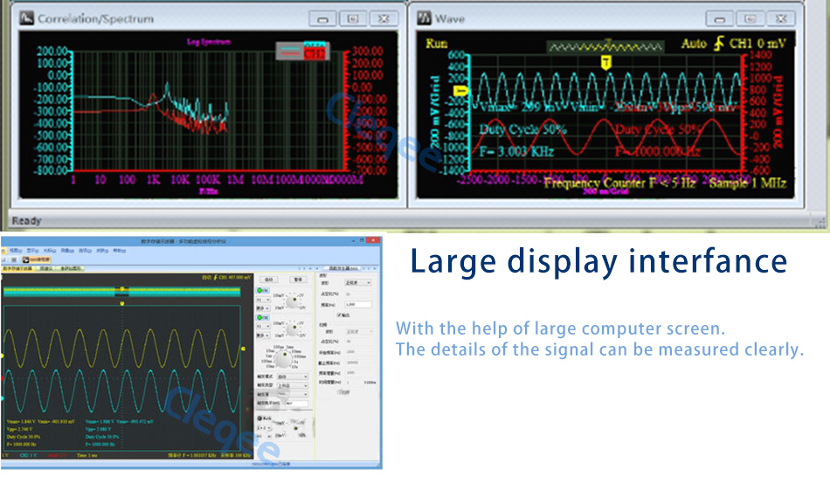
Task: Toggle the second green CH channel indicator
Action: tap(260, 317)
